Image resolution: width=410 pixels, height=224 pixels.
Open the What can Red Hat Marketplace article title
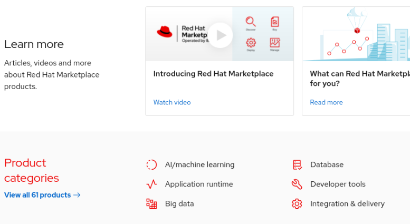[x=359, y=79]
